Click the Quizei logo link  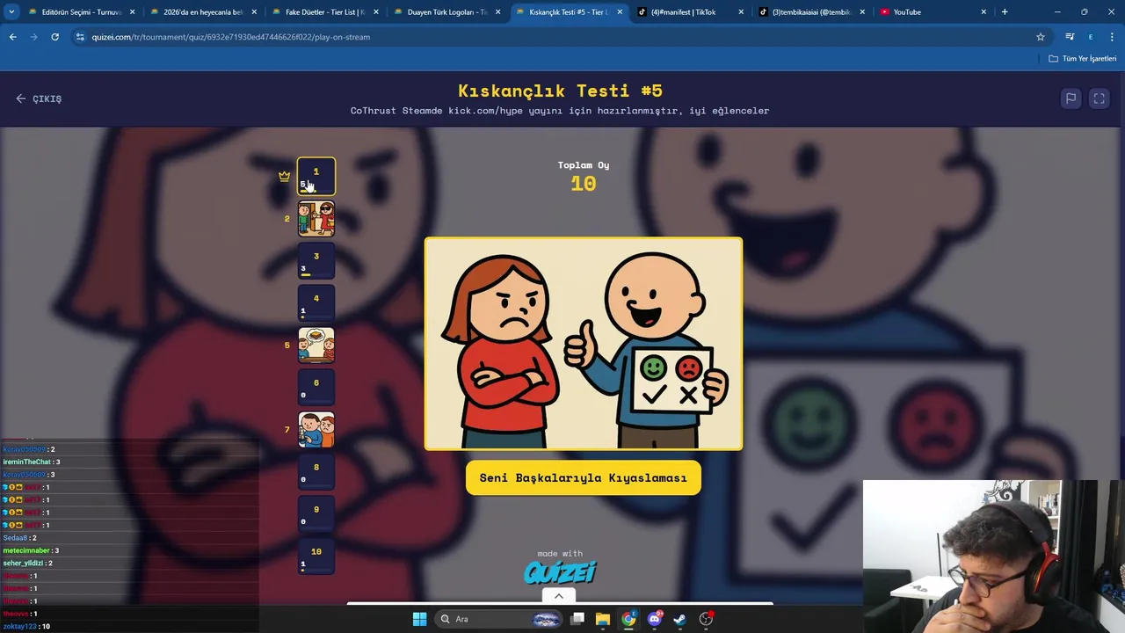(x=560, y=572)
